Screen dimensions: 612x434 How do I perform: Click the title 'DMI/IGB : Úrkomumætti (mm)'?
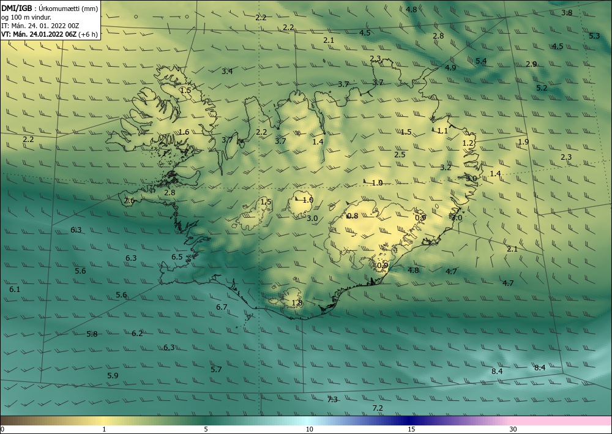pyautogui.click(x=50, y=8)
